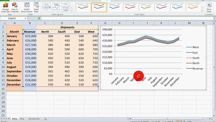
Task: Select the West legend entry in chart
Action: (x=192, y=47)
